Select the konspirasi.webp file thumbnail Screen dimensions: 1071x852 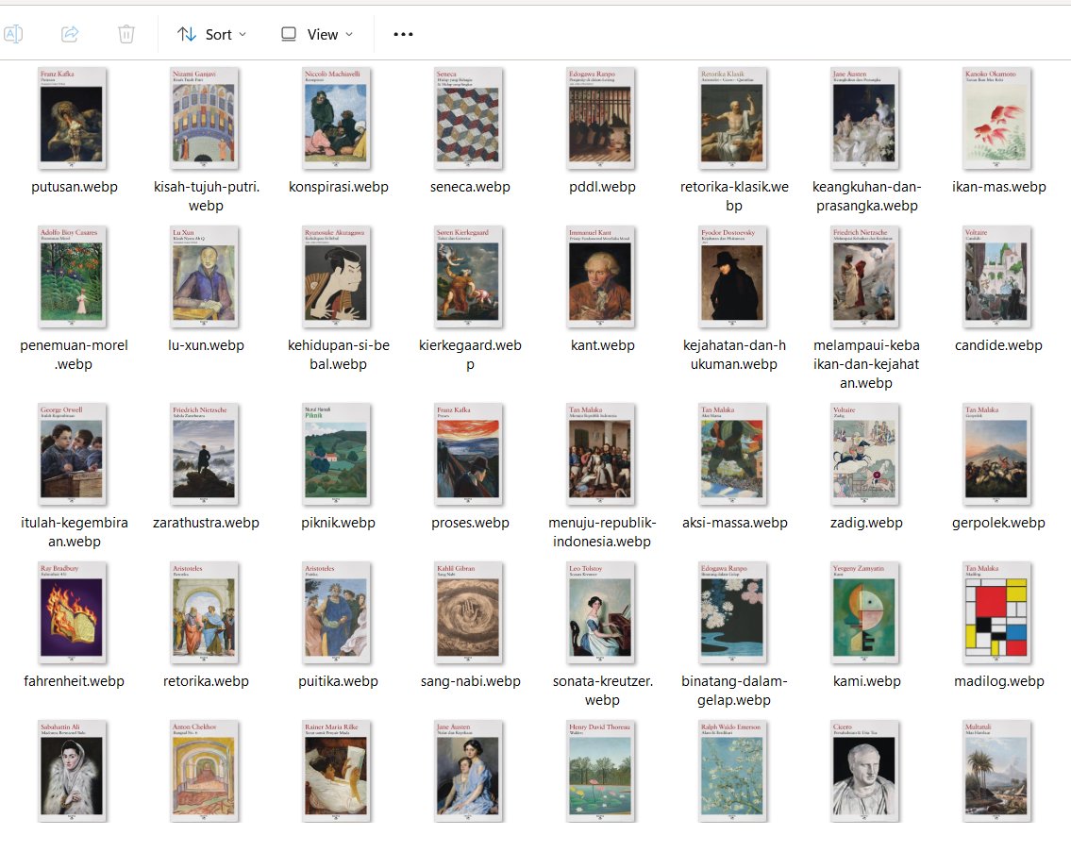338,118
